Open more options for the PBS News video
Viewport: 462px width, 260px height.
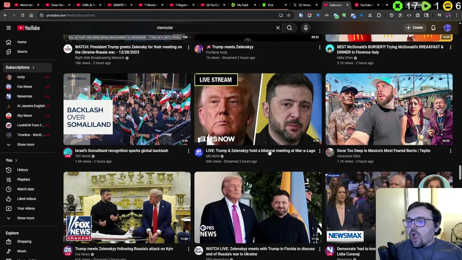click(x=319, y=249)
